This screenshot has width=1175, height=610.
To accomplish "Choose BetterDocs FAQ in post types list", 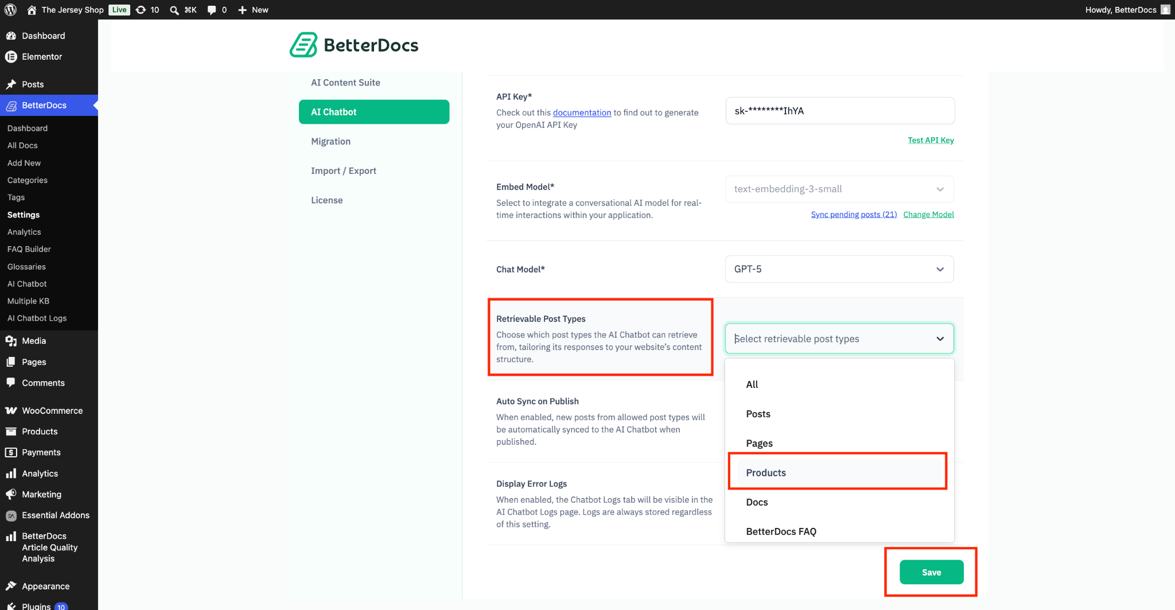I will [839, 531].
